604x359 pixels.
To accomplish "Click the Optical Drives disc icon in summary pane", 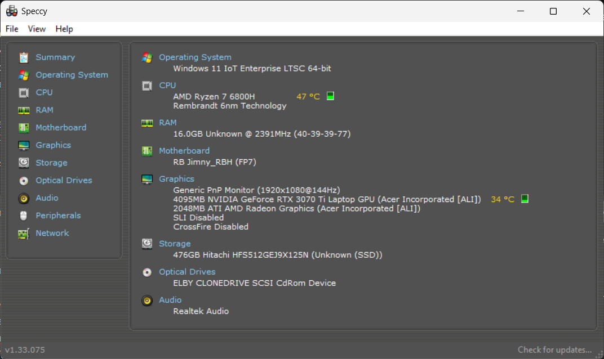I will pos(147,272).
